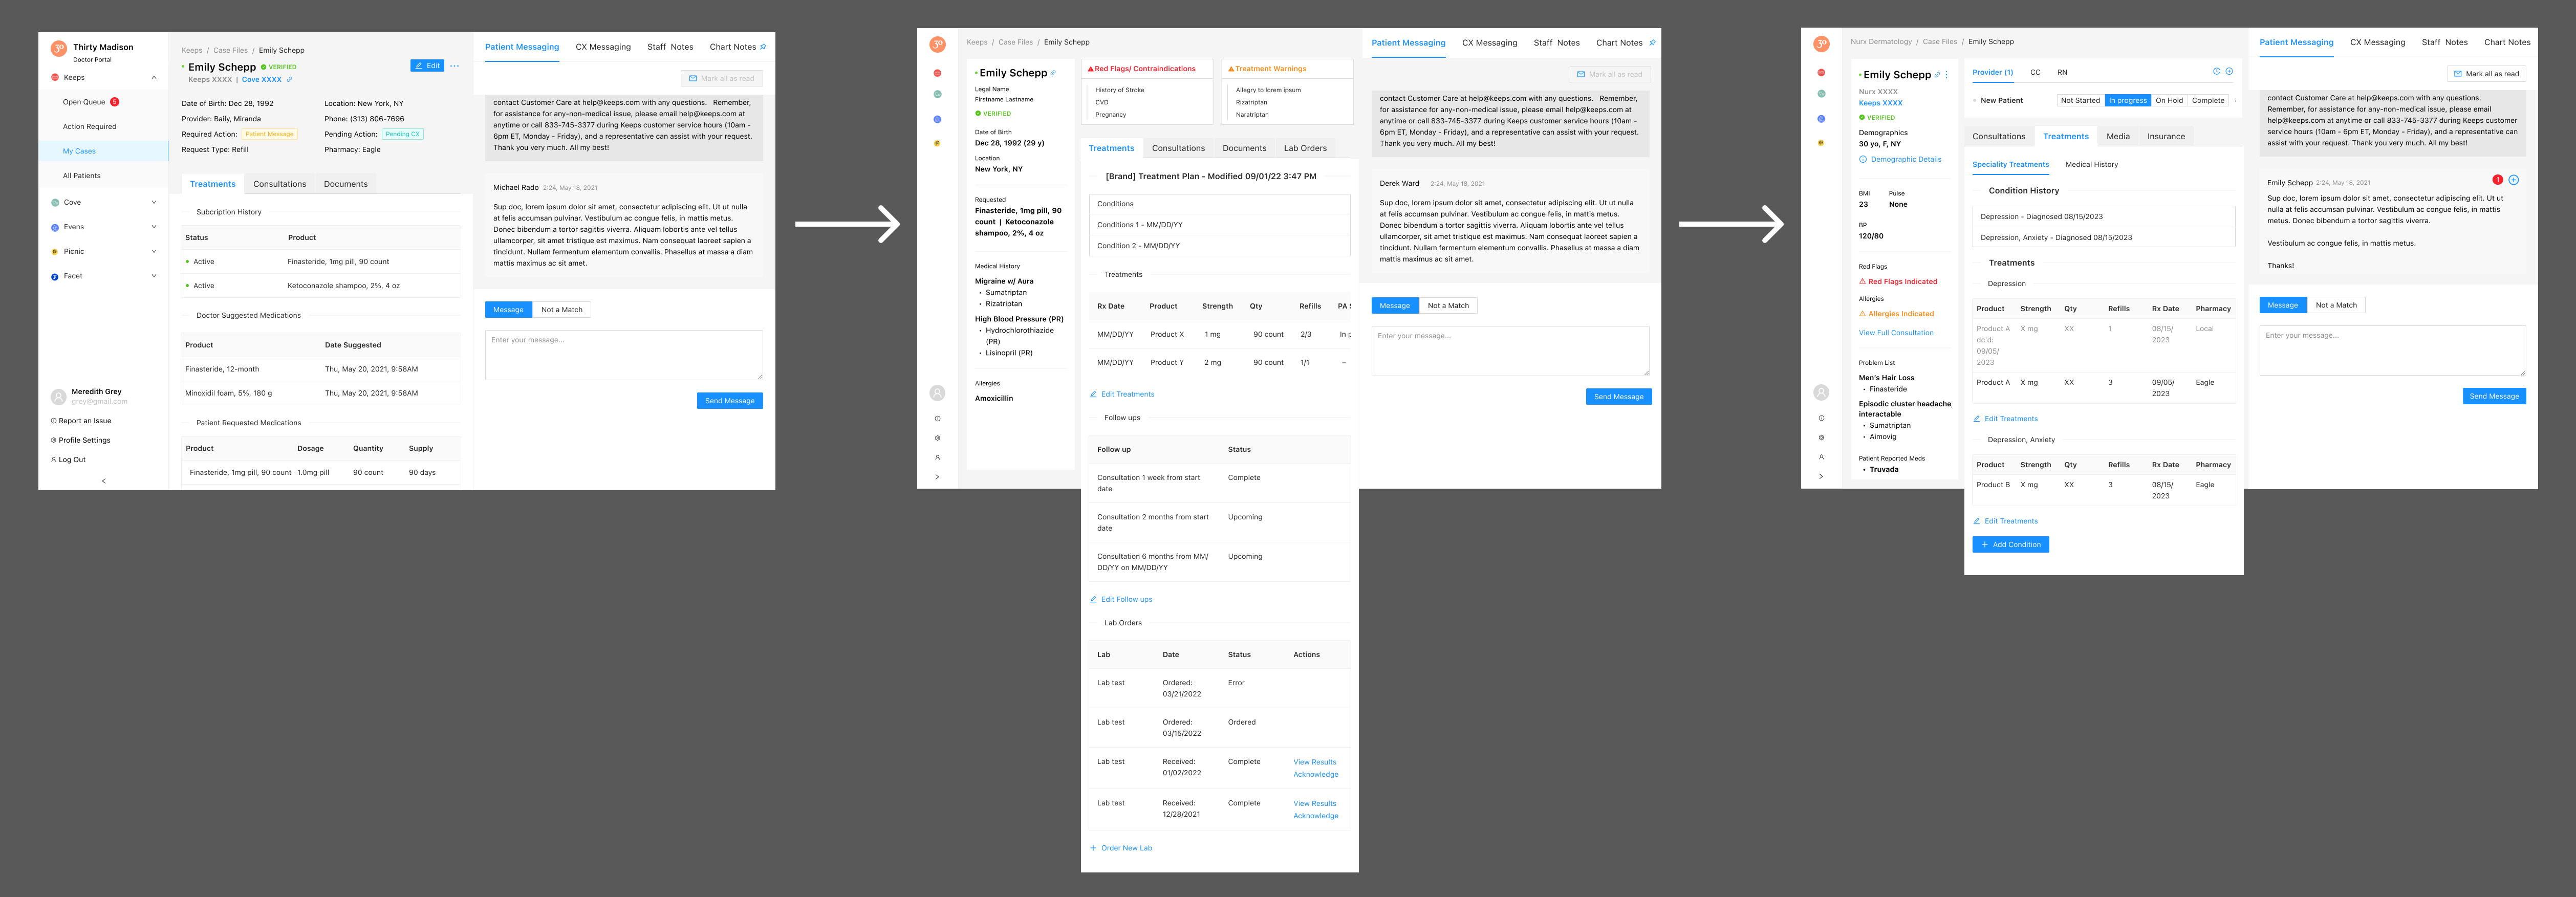Select Message mode toggle in first screen
Image resolution: width=2576 pixels, height=897 pixels.
click(508, 310)
